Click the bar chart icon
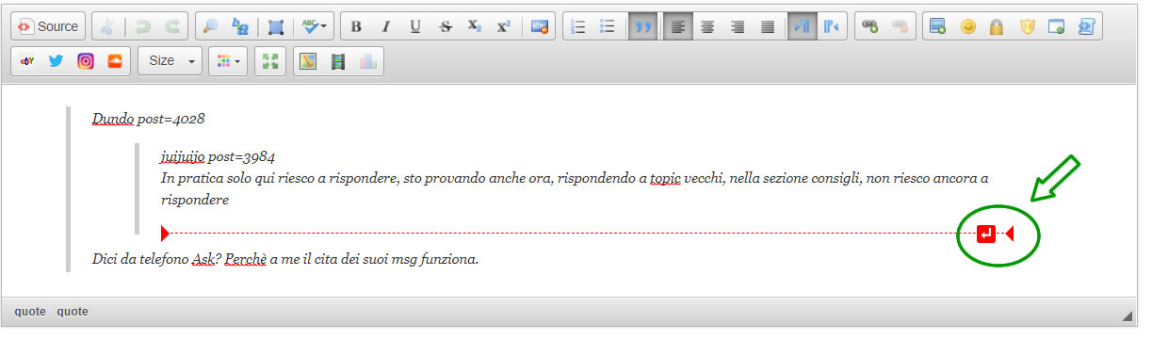 367,61
